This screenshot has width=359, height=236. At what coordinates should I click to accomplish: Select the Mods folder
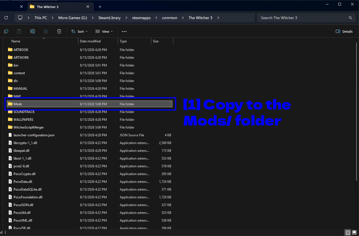pyautogui.click(x=90, y=104)
